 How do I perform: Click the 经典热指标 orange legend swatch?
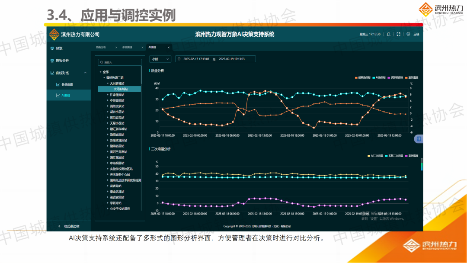356,77
